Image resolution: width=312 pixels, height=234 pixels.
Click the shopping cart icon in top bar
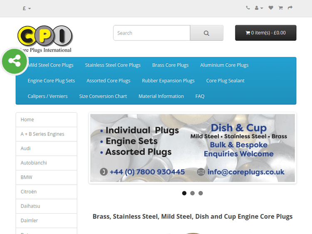click(x=281, y=8)
